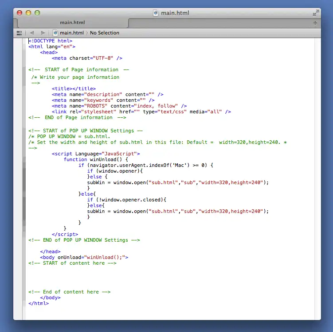The image size is (333, 332).
Task: Zoom the window with green button
Action: 37,13
